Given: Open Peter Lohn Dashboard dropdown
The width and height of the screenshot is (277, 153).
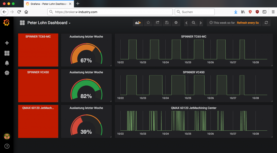Looking at the screenshot, I should click(49, 23).
